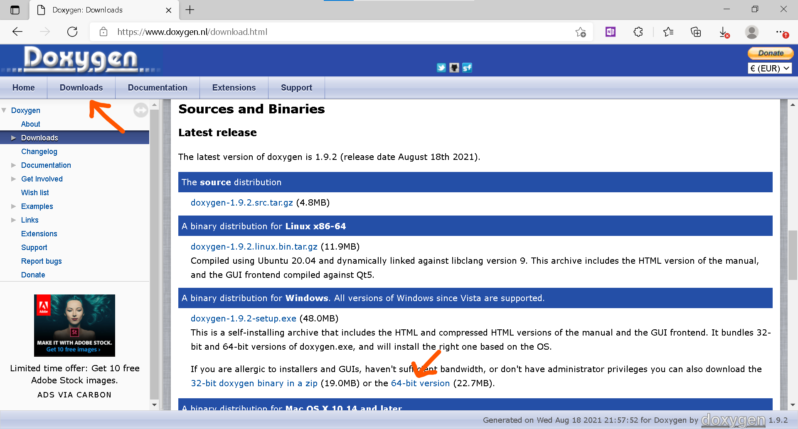This screenshot has width=798, height=429.
Task: Add this page to favorites star
Action: pyautogui.click(x=581, y=32)
